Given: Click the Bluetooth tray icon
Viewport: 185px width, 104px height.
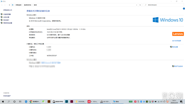Looking at the screenshot, I should coord(141,101).
